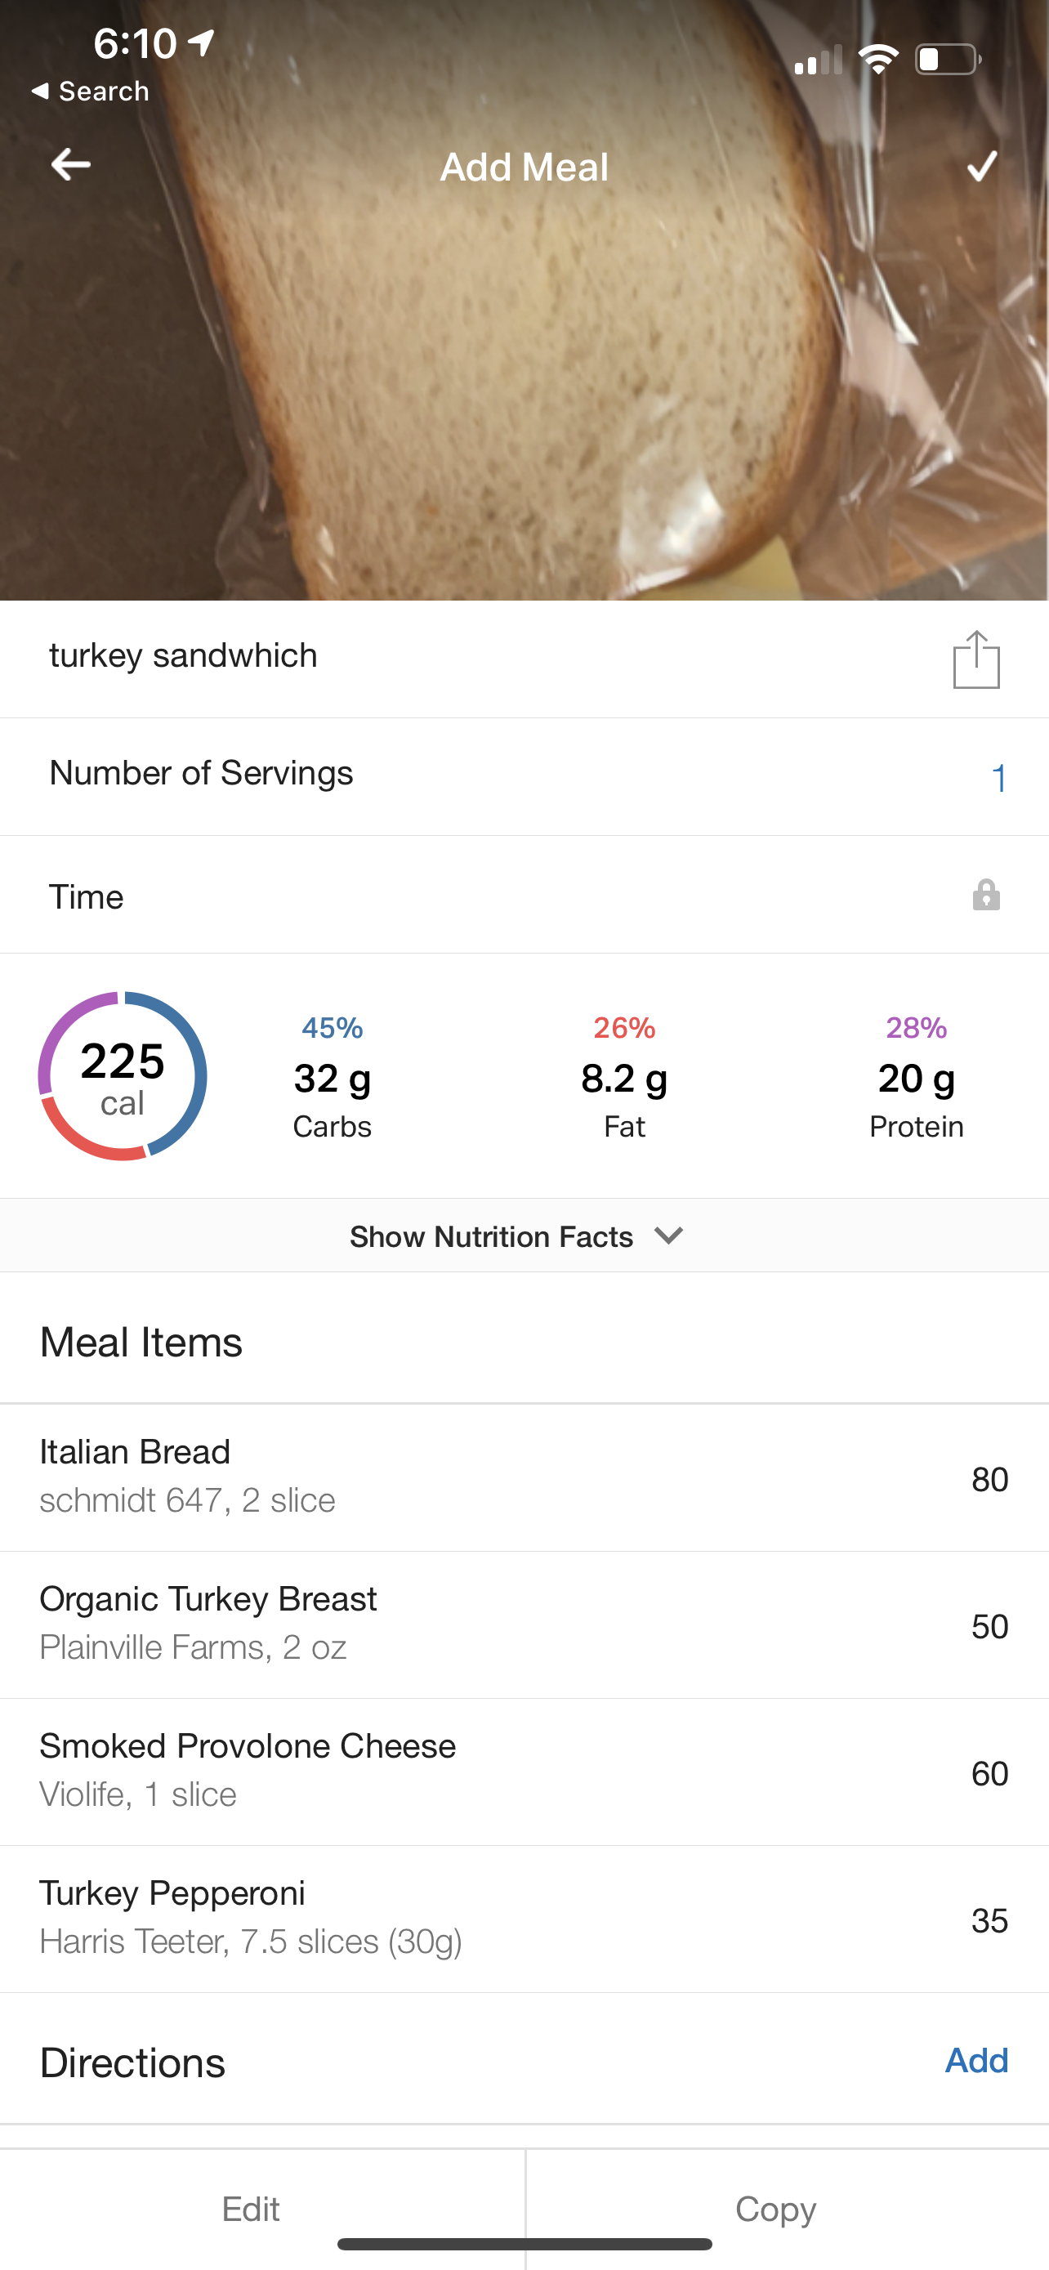Tap the chevron next to Nutrition Facts
This screenshot has height=2270, width=1049.
[x=669, y=1236]
